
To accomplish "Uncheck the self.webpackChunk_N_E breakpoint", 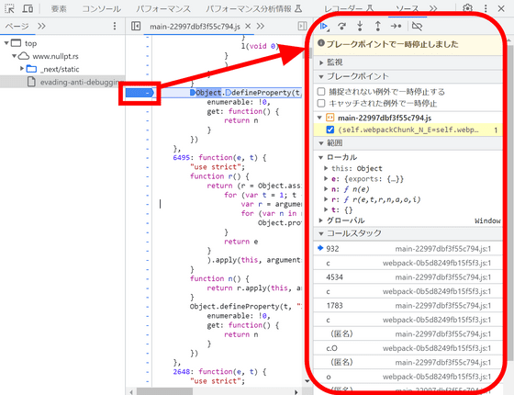I will [x=330, y=130].
